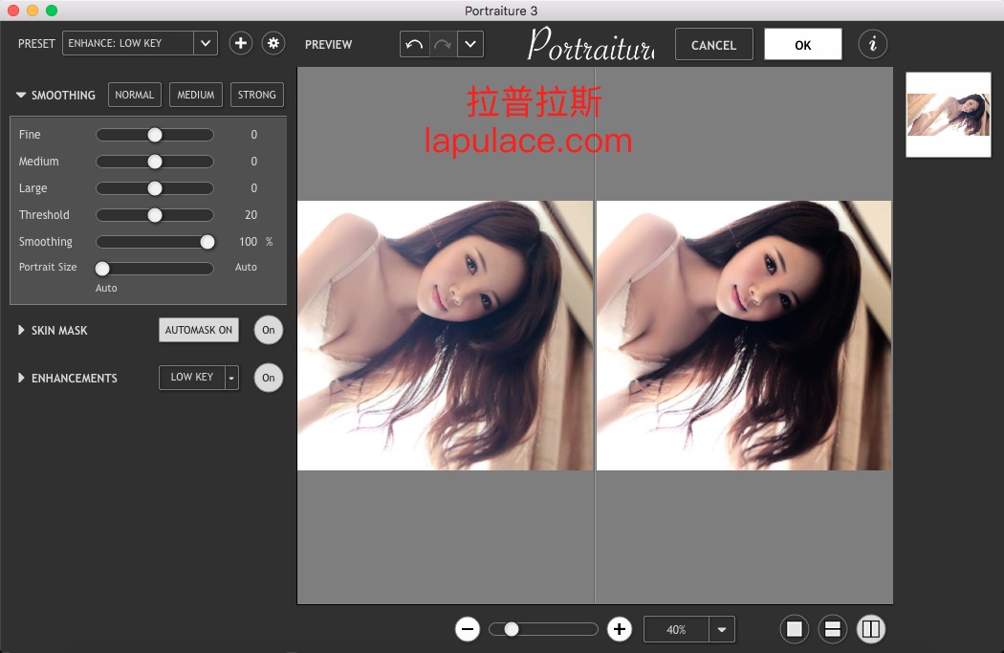1004x653 pixels.
Task: Toggle Skin Mask On switch
Action: click(x=269, y=331)
